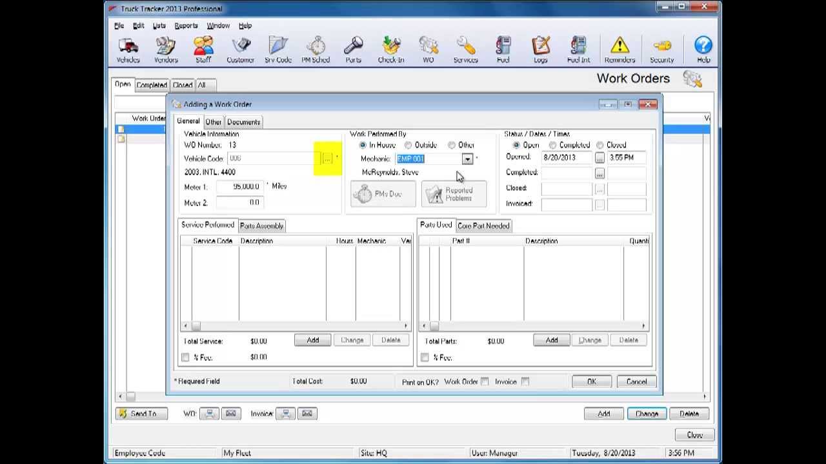Select the Other work performed radio button
This screenshot has width=826, height=464.
point(452,145)
